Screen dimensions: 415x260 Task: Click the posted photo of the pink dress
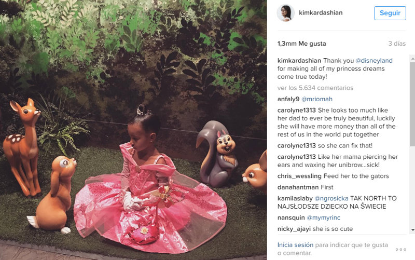(x=133, y=130)
